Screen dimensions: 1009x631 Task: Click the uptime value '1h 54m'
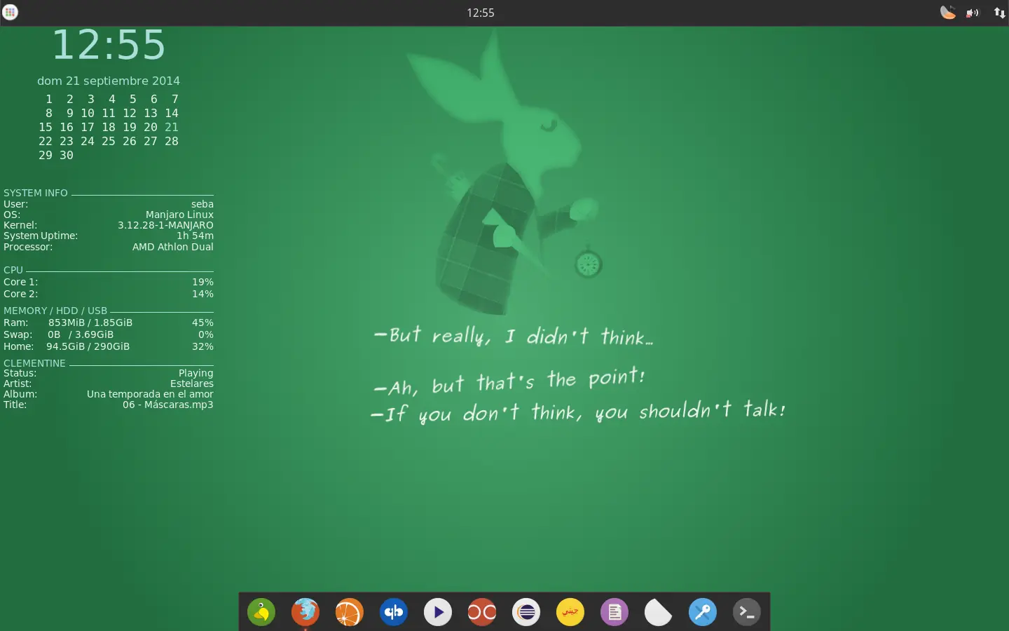click(195, 236)
